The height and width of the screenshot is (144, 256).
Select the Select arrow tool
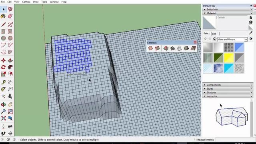[x=4, y=9]
